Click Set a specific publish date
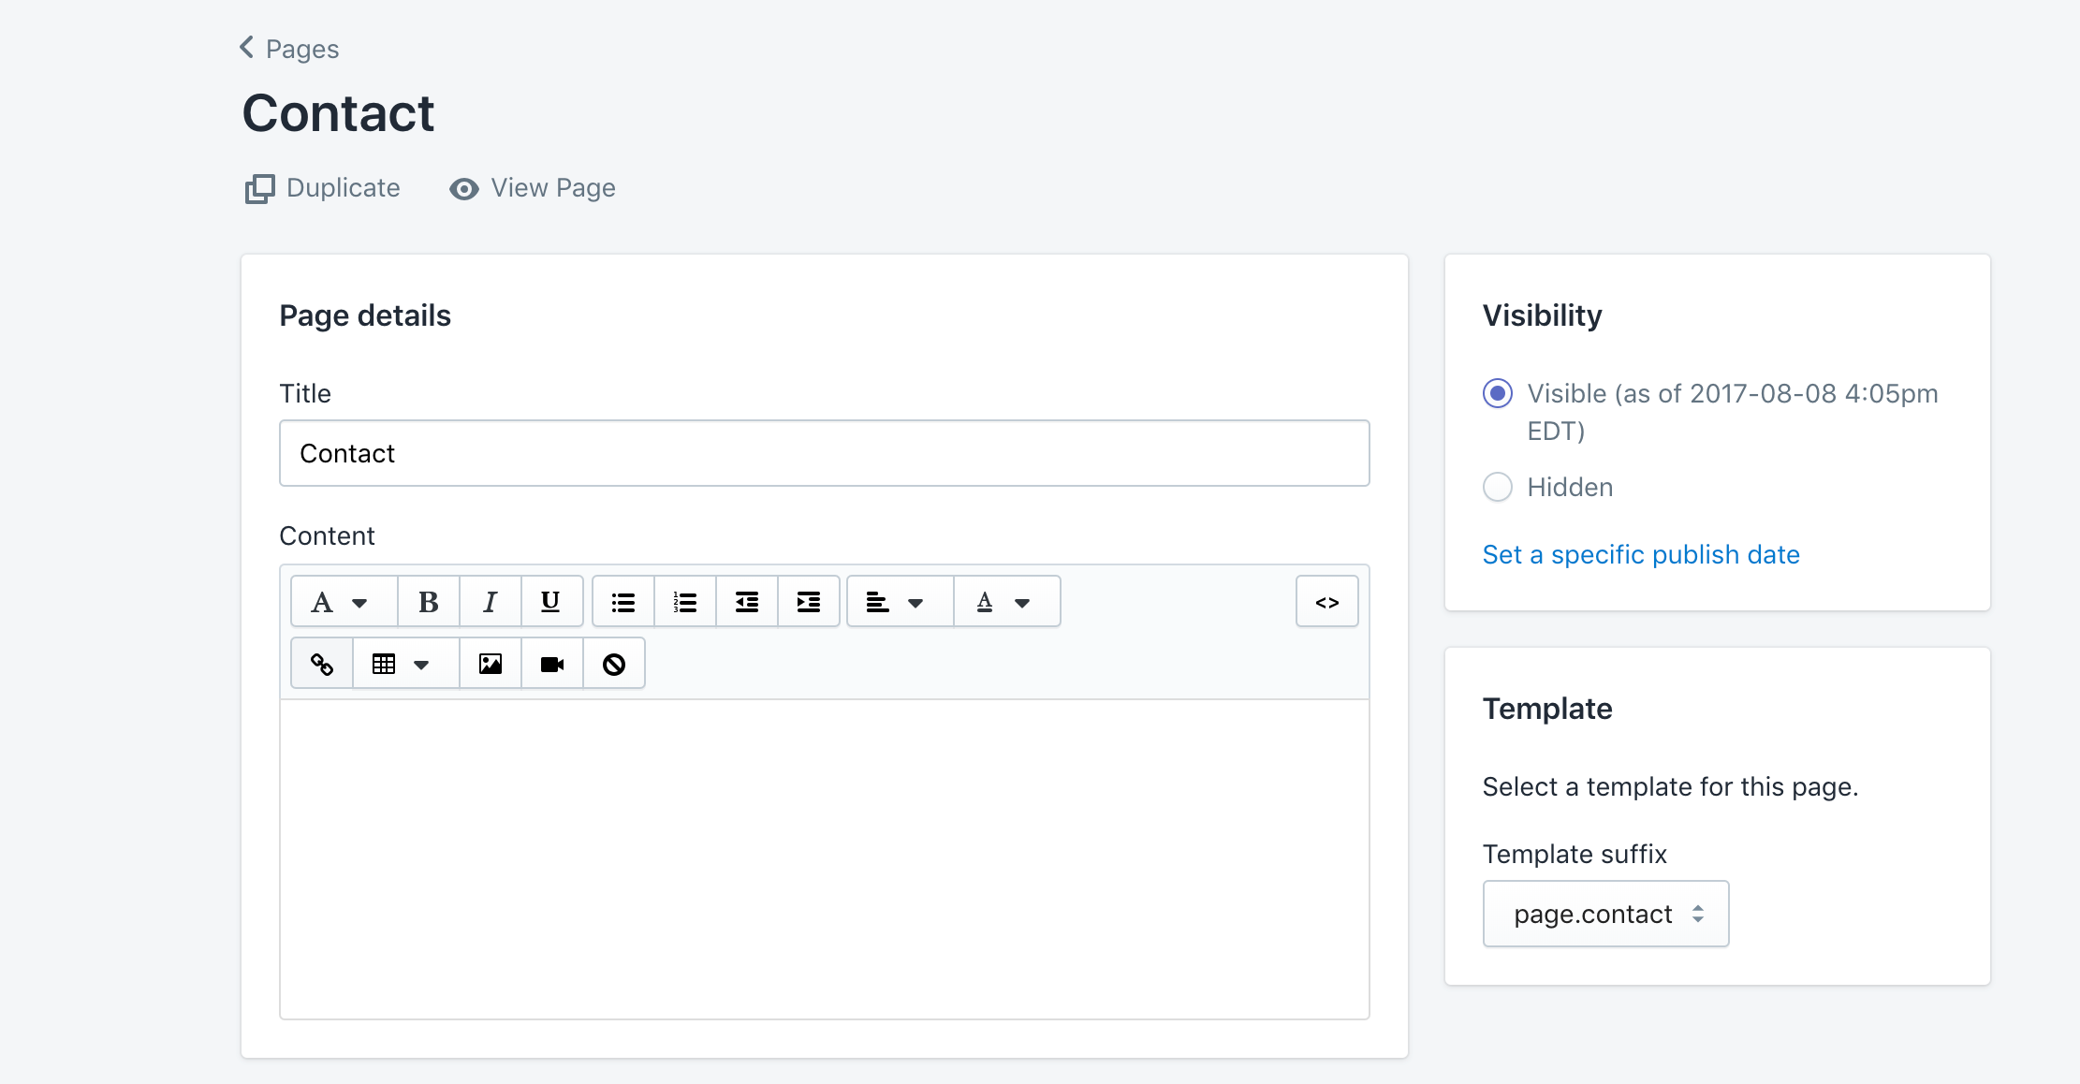Viewport: 2080px width, 1084px height. point(1641,554)
